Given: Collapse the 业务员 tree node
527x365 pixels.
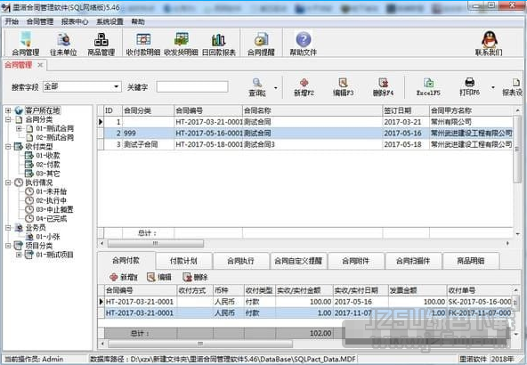Looking at the screenshot, I should point(8,228).
